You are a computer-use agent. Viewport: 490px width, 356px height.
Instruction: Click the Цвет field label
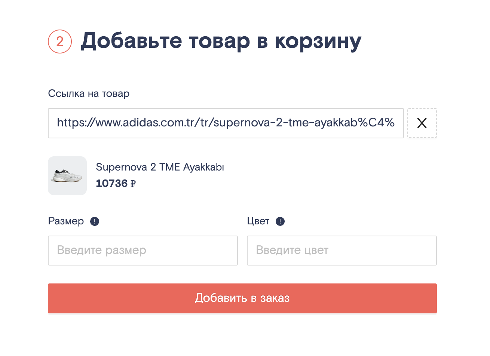[258, 221]
